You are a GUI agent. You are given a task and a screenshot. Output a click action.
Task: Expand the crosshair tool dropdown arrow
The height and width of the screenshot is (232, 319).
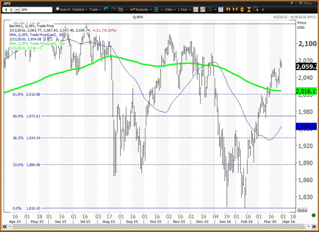[215, 10]
